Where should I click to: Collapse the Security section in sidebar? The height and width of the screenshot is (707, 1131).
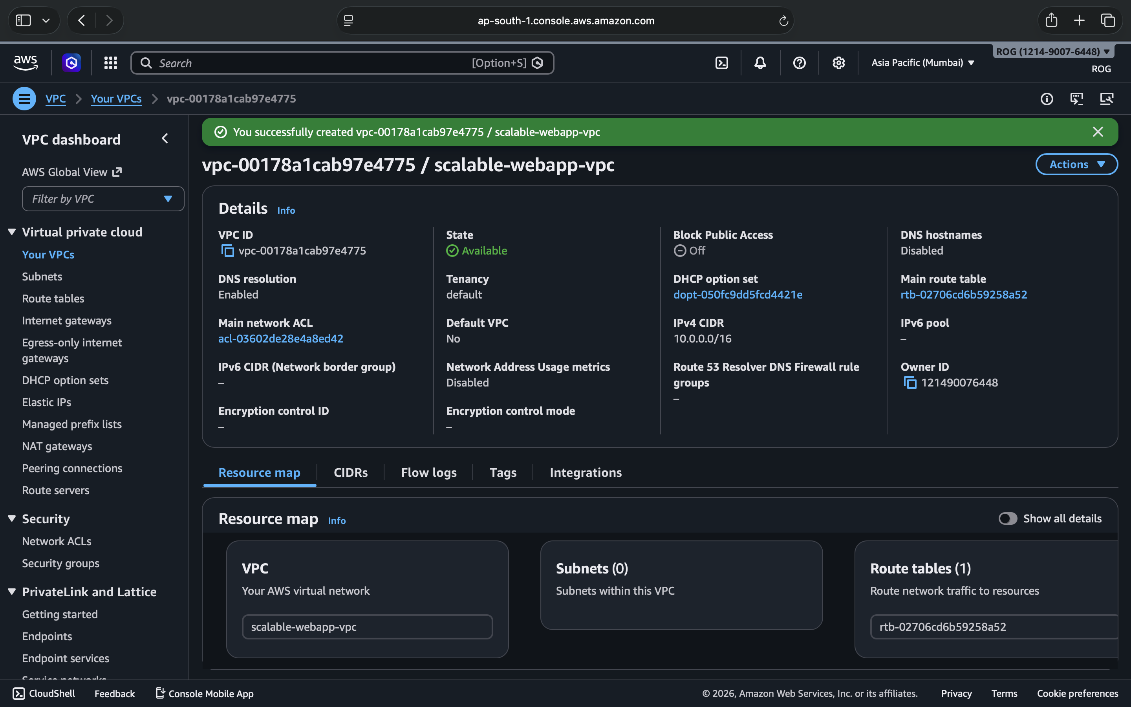12,518
